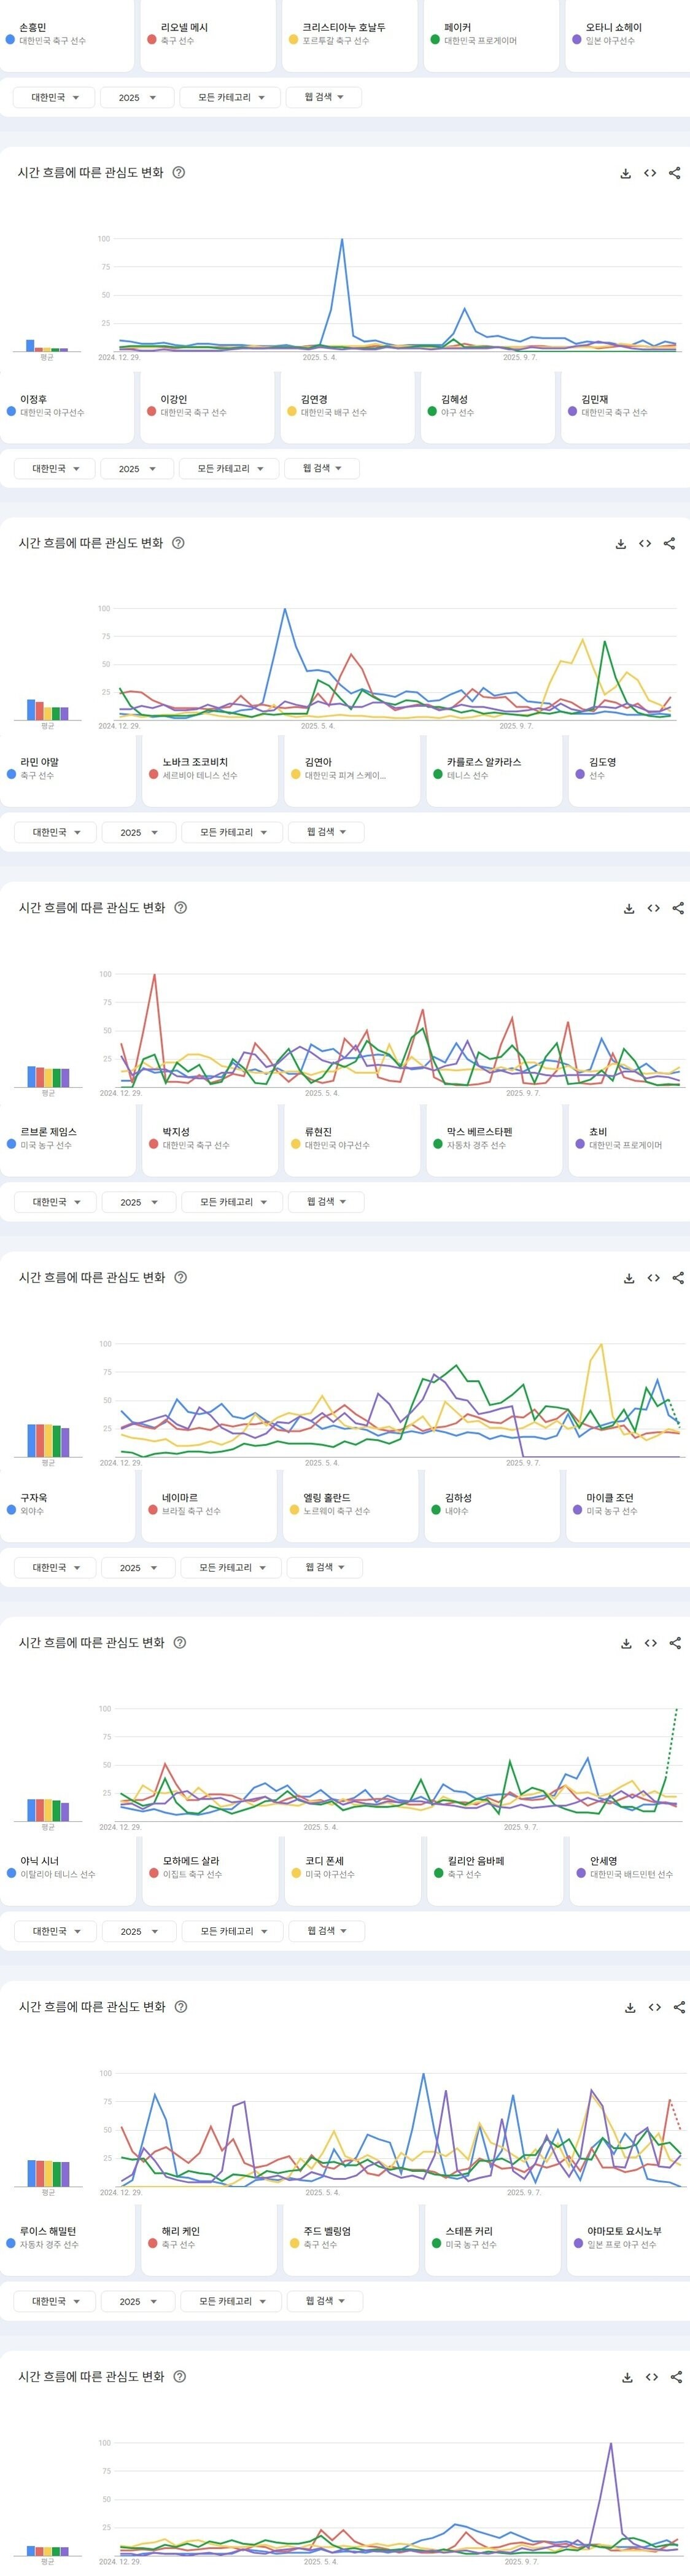Click the red color dot beside 박지성
690x2576 pixels.
153,1144
